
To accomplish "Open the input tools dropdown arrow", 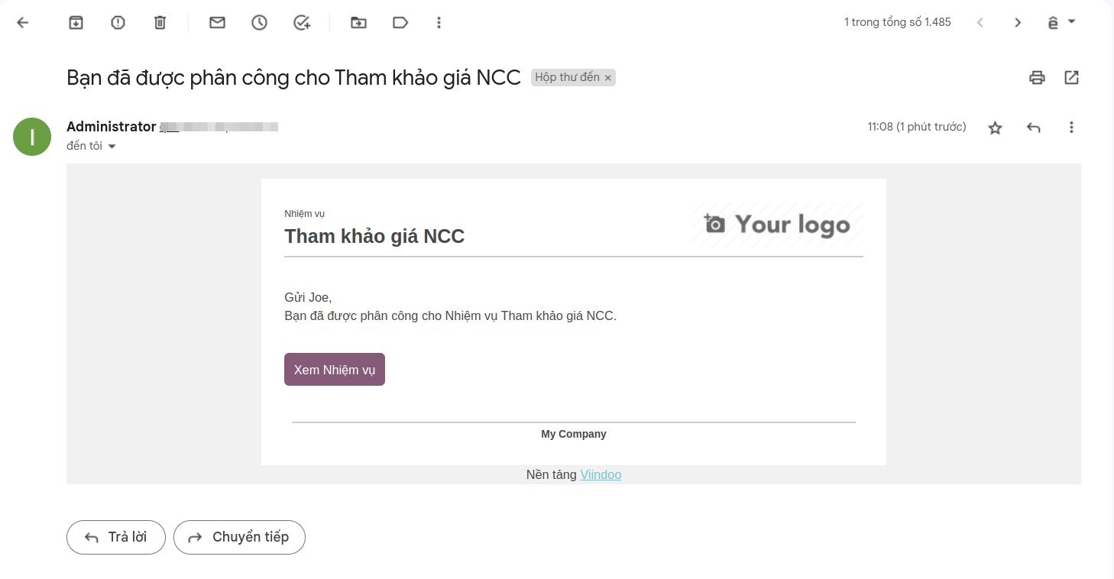I will (x=1073, y=22).
